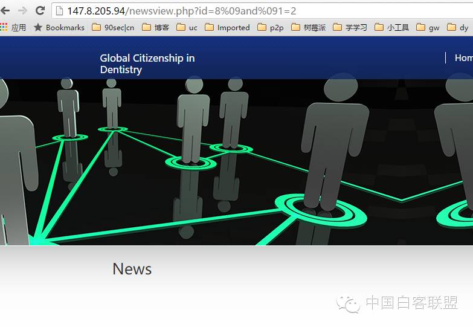The image size is (473, 327).
Task: Open the p2p bookmark folder
Action: tap(271, 27)
